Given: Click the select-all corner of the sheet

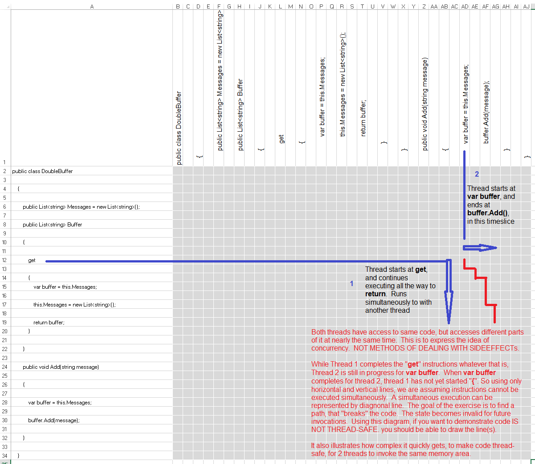Looking at the screenshot, I should point(5,6).
